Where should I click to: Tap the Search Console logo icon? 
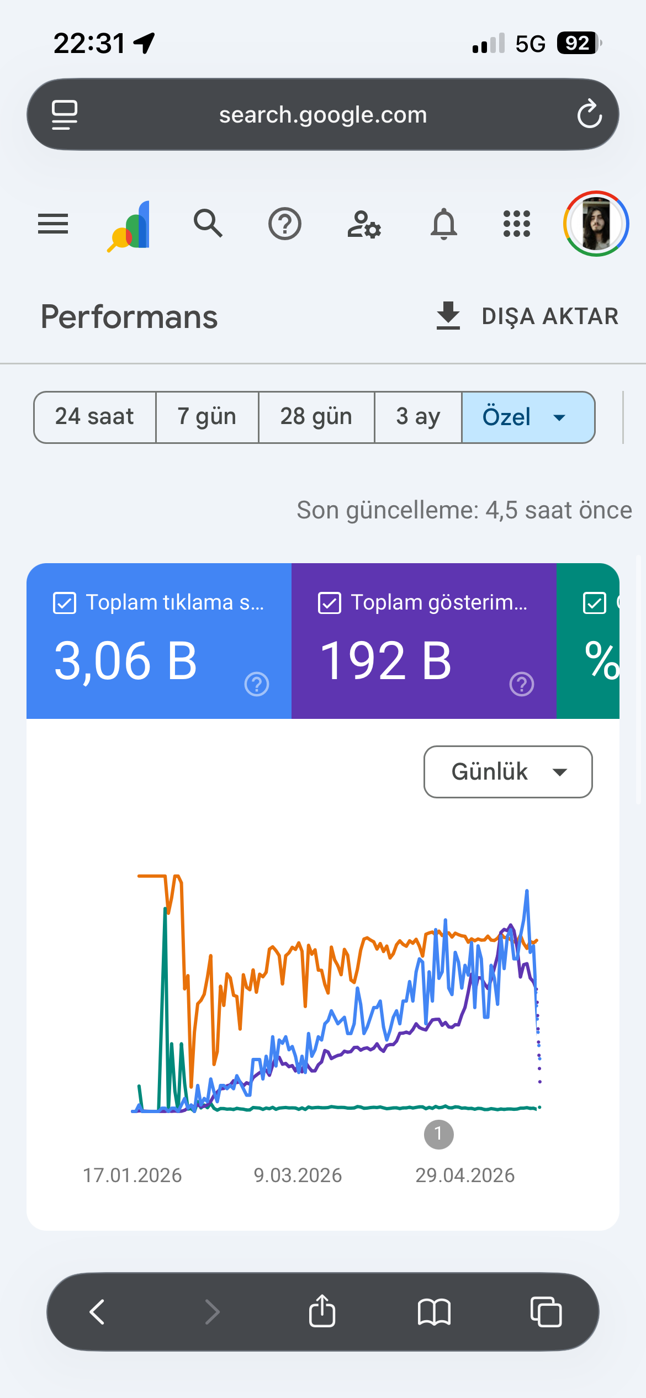coord(129,226)
